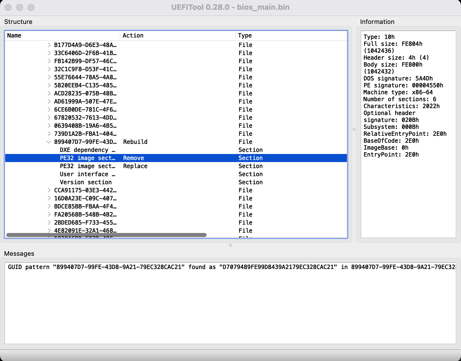
Task: Click the Action column header
Action: [x=178, y=35]
